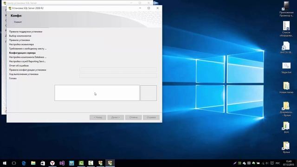Click the feather icon in system tray

click(235, 163)
